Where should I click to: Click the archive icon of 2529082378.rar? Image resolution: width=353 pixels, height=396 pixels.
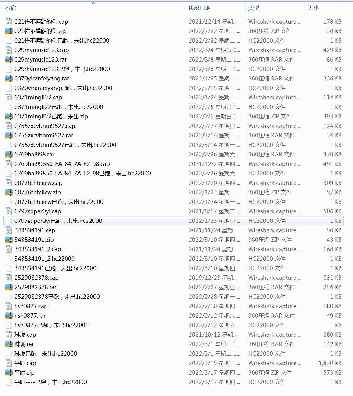pos(9,287)
